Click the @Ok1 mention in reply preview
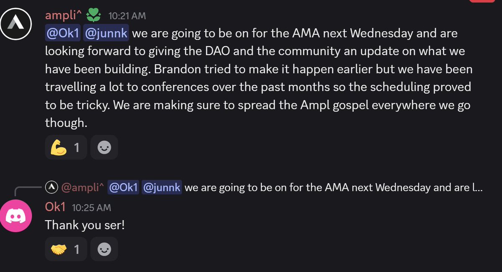 coord(123,188)
